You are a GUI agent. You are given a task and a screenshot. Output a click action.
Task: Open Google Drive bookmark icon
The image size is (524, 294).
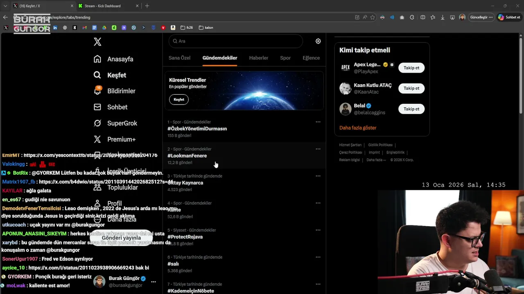coord(104,28)
